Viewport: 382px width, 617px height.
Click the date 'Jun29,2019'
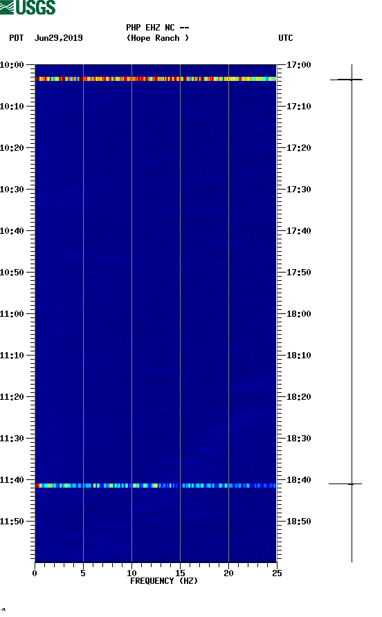pyautogui.click(x=59, y=38)
